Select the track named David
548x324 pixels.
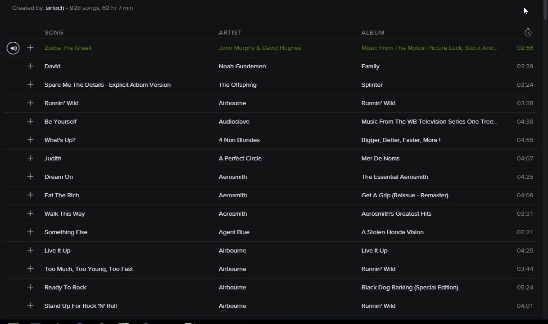(52, 66)
